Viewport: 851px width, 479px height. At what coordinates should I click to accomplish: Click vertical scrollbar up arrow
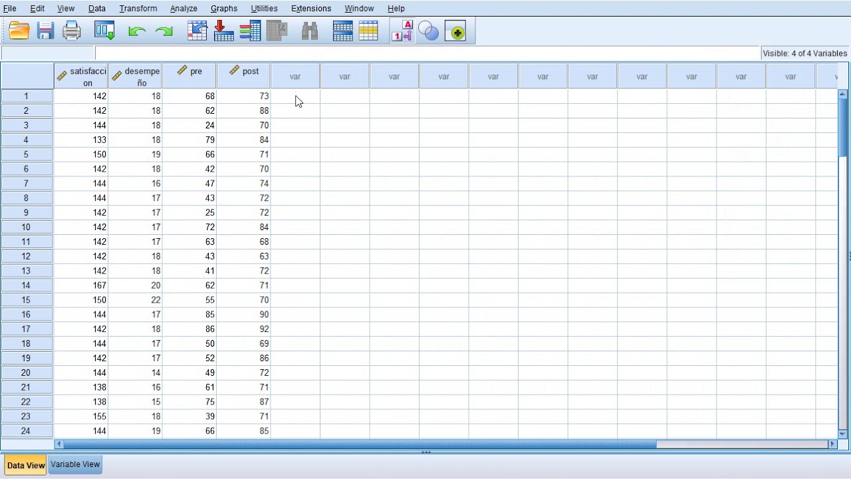(843, 94)
